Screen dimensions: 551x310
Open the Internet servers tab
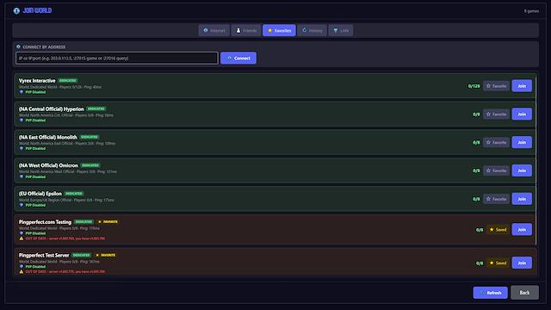pyautogui.click(x=214, y=31)
